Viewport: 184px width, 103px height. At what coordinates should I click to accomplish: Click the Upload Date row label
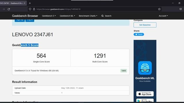click(x=20, y=88)
